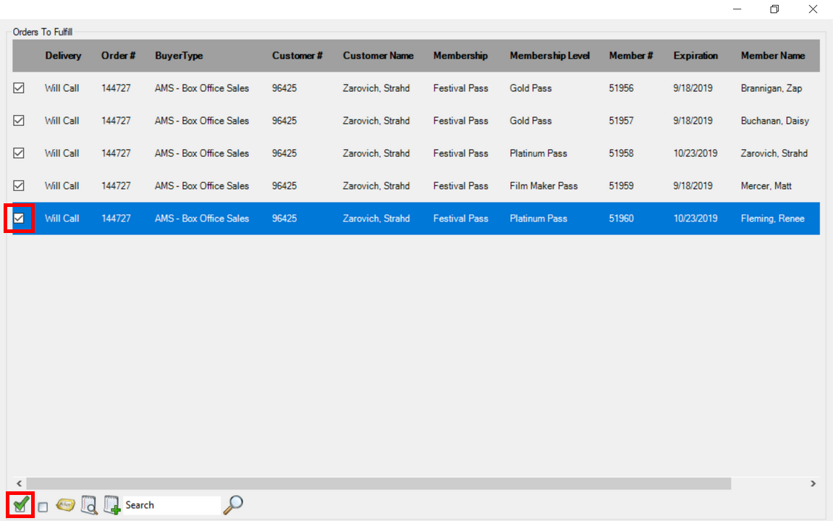The image size is (833, 521).
Task: Click expiration 9/18/2019 in Mercer row
Action: (x=693, y=186)
